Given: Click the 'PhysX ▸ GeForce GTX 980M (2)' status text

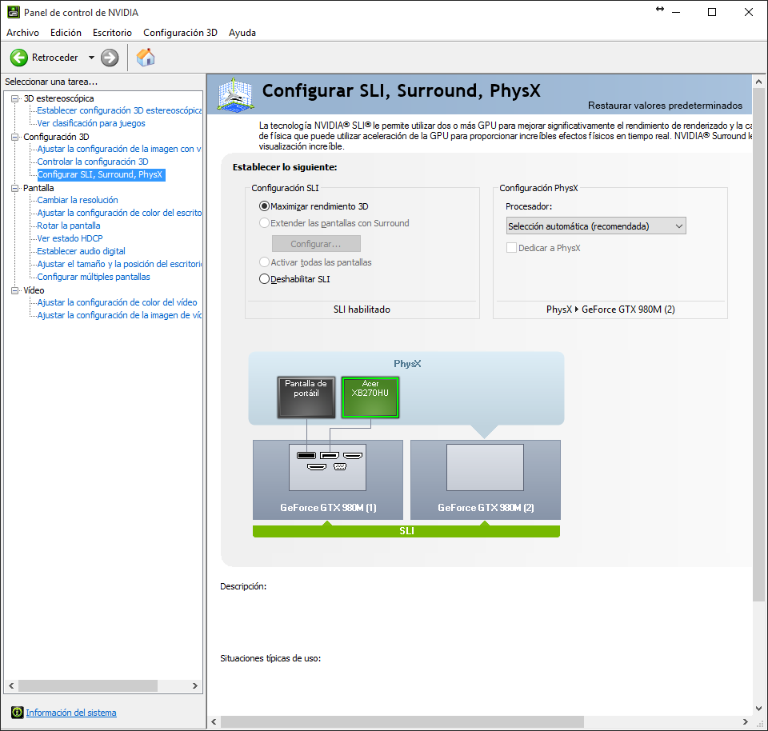Looking at the screenshot, I should pyautogui.click(x=610, y=310).
